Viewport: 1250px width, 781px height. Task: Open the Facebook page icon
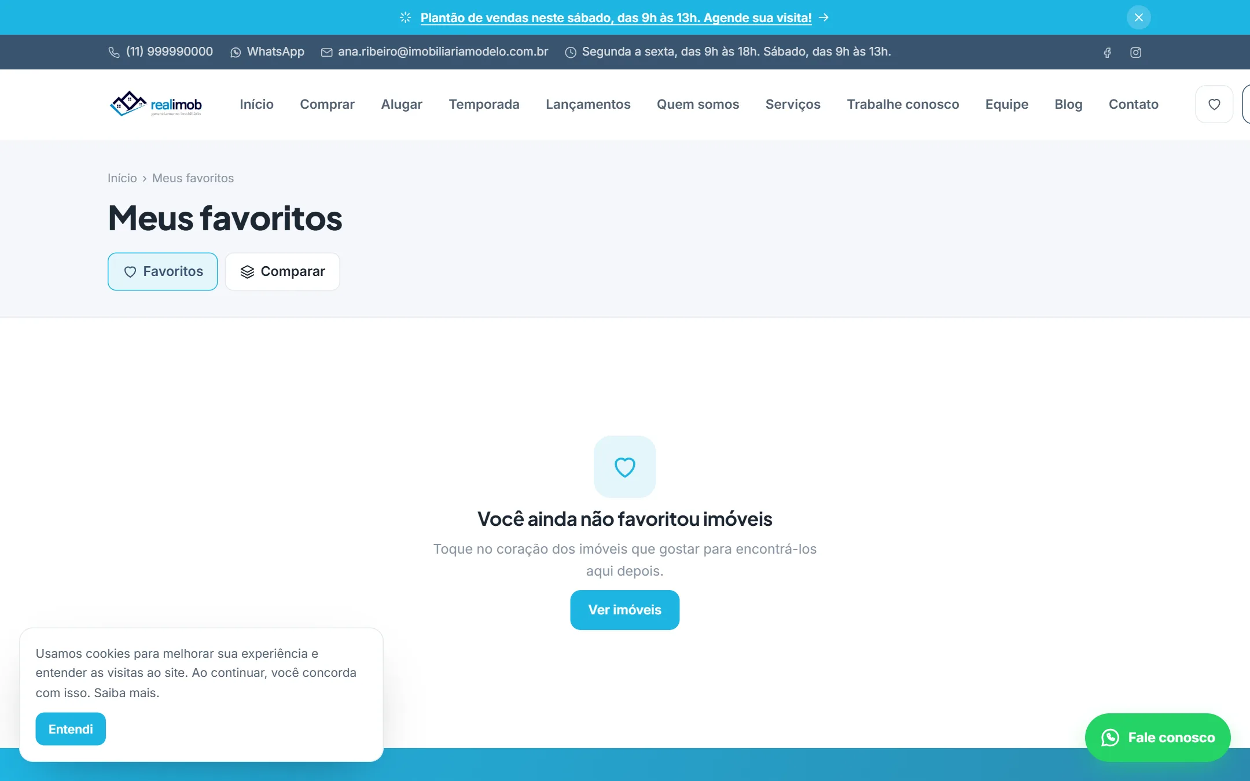click(x=1107, y=53)
